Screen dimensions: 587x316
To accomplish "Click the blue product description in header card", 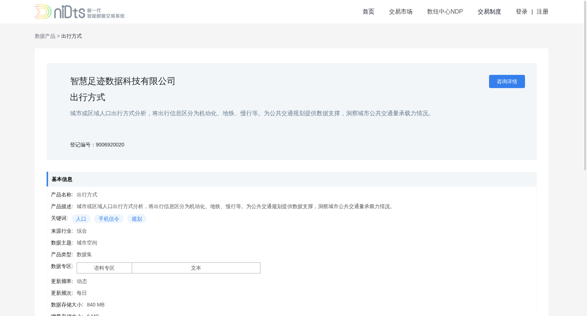I will (252, 113).
